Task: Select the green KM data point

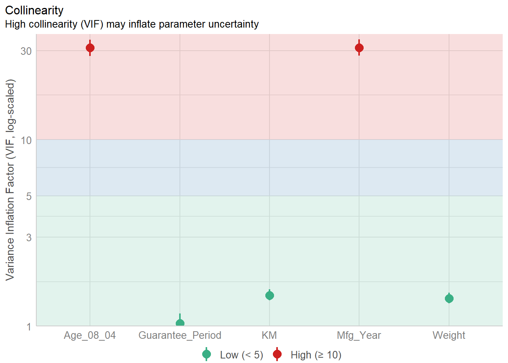Action: point(269,295)
